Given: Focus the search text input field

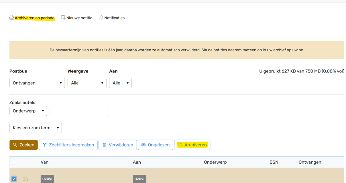Looking at the screenshot, I should [x=79, y=111].
